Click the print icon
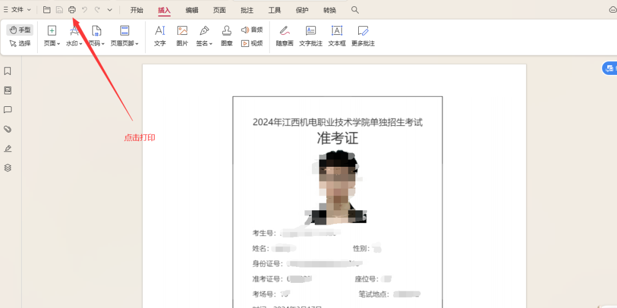617x308 pixels. point(71,10)
